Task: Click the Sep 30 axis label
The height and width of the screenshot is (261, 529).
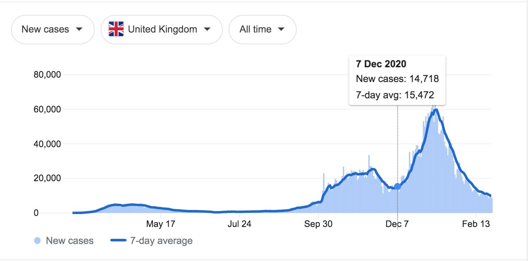Action: (x=318, y=224)
